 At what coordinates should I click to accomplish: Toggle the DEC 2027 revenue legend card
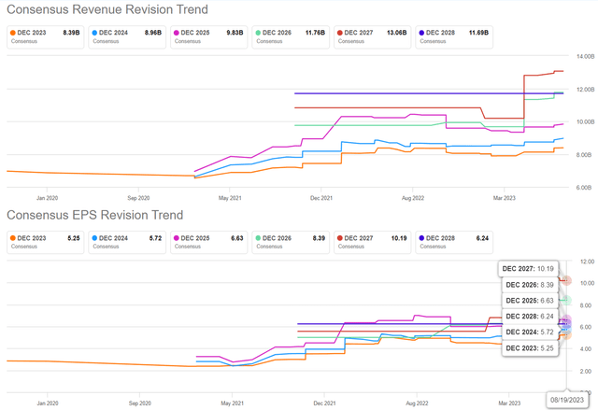(x=372, y=37)
